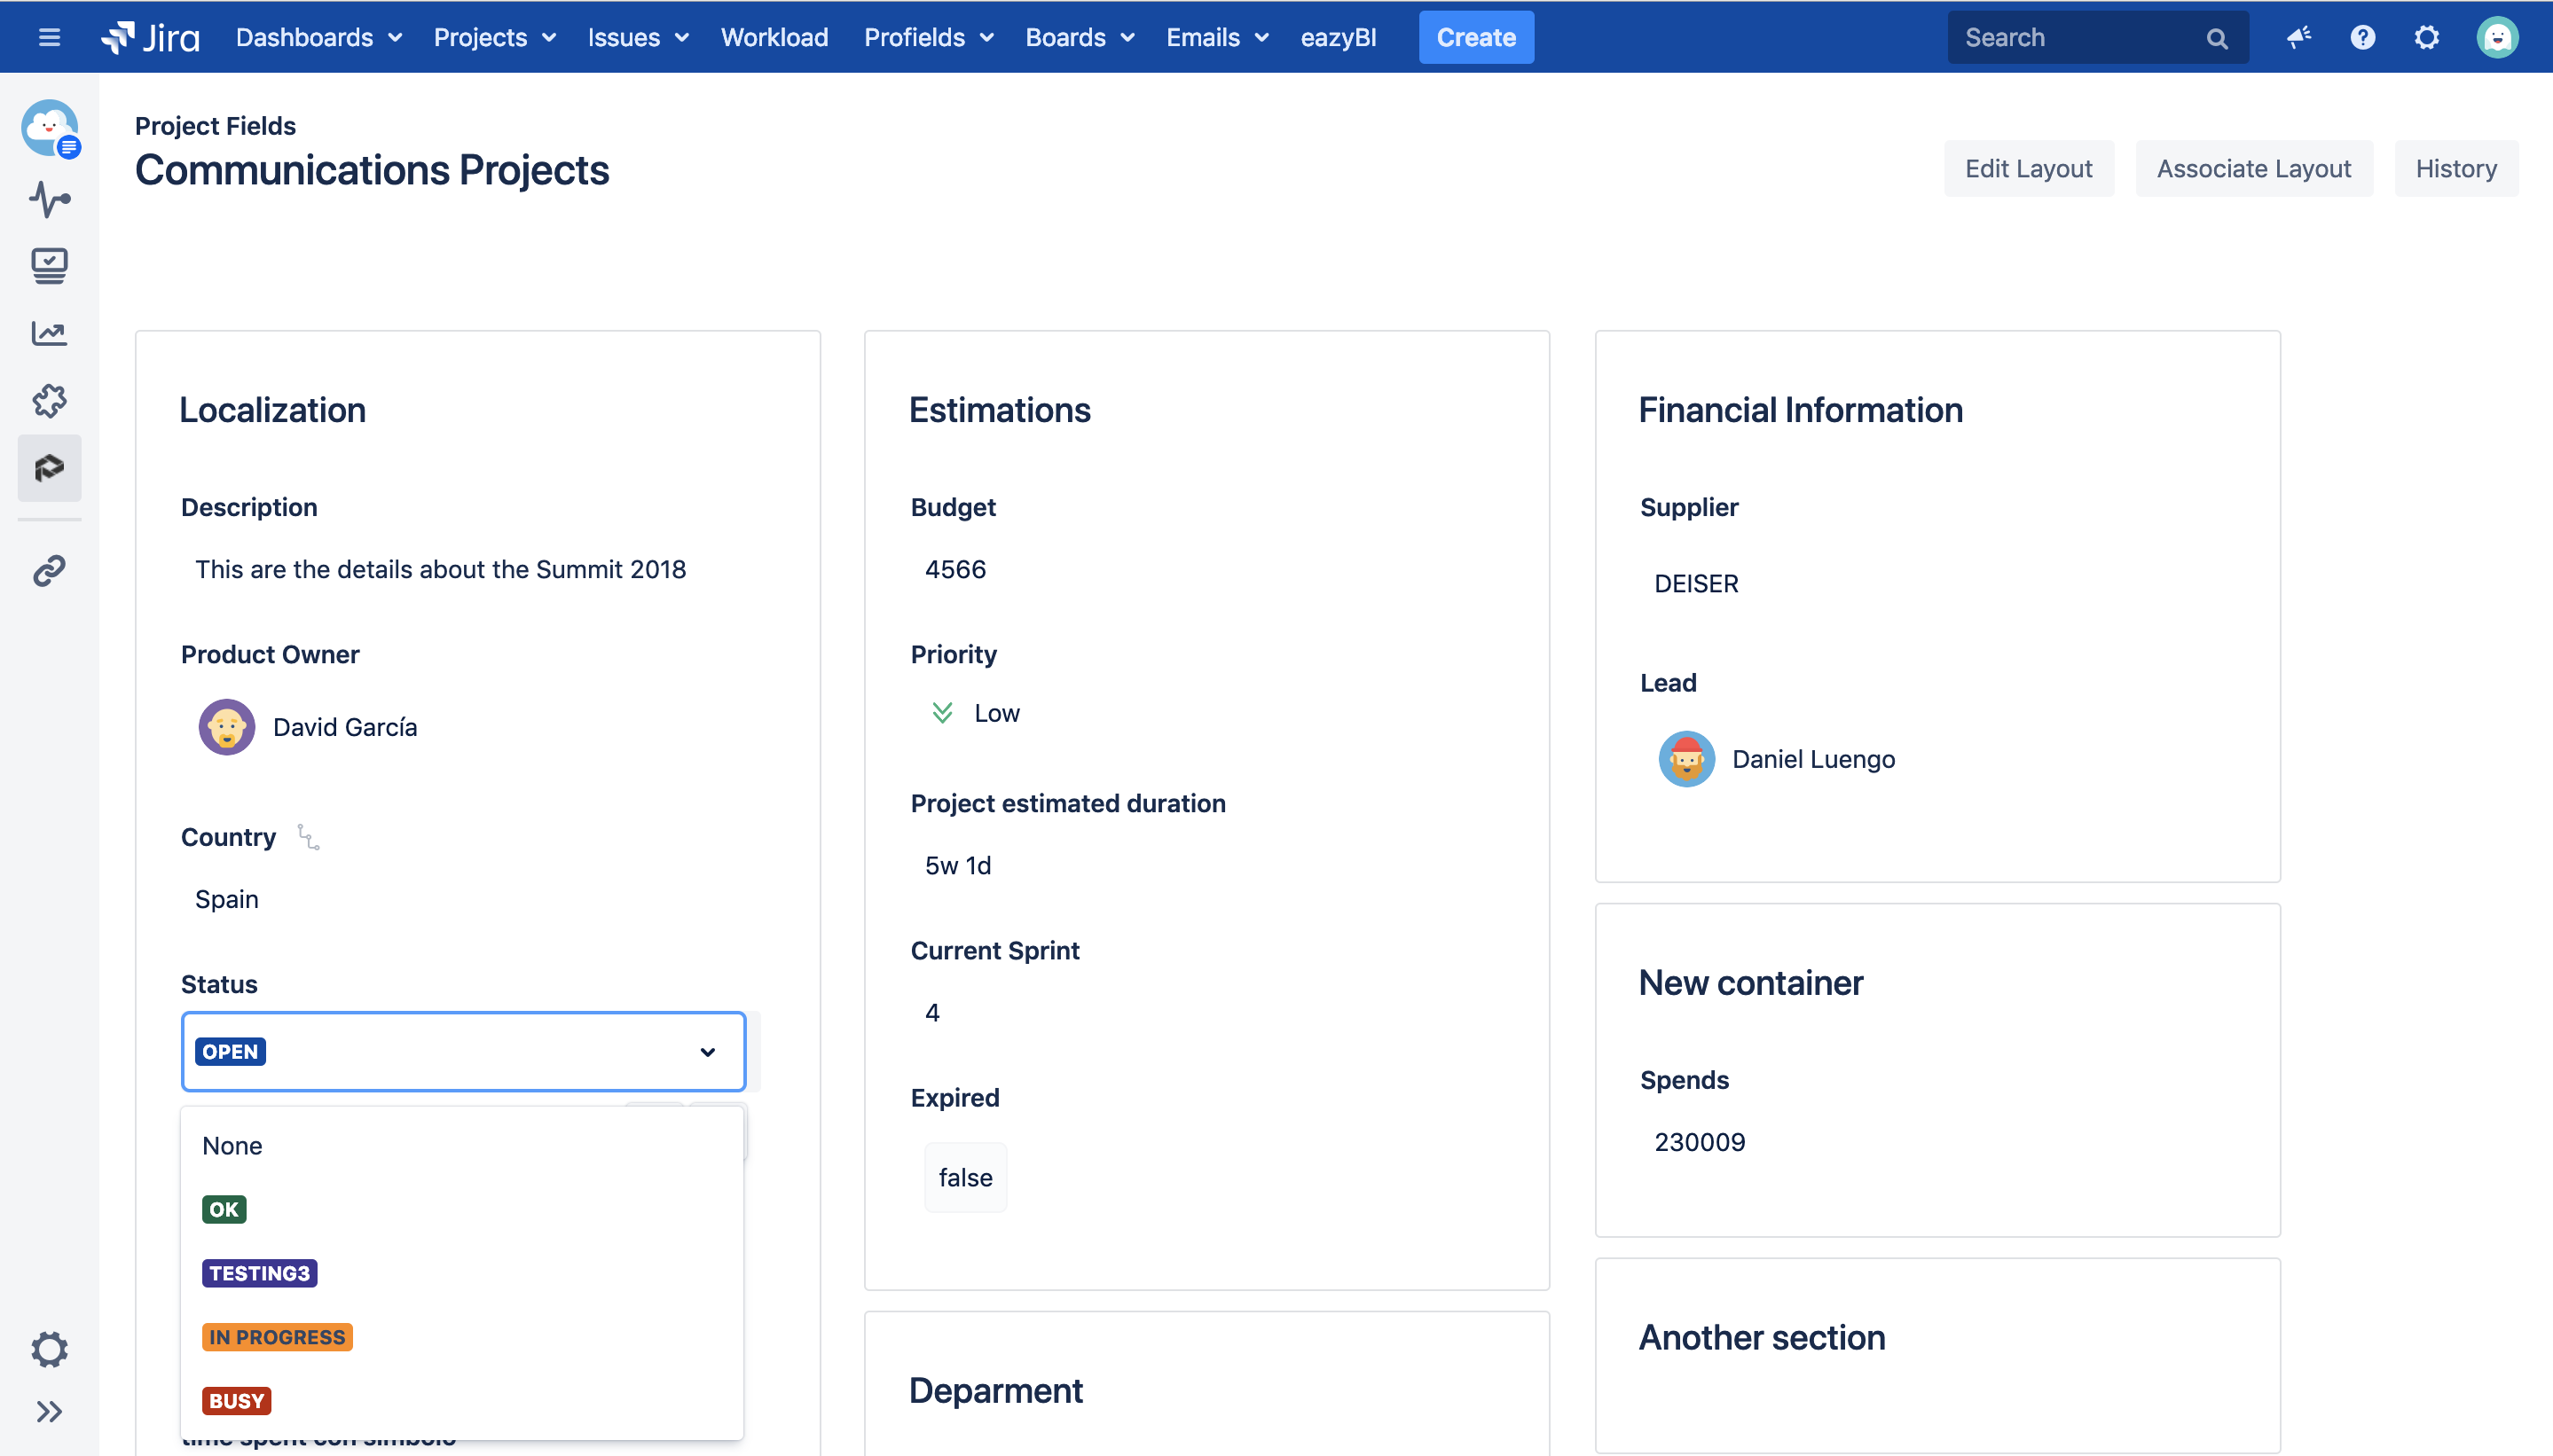Open the link shortcut icon in the sidebar

click(x=49, y=570)
